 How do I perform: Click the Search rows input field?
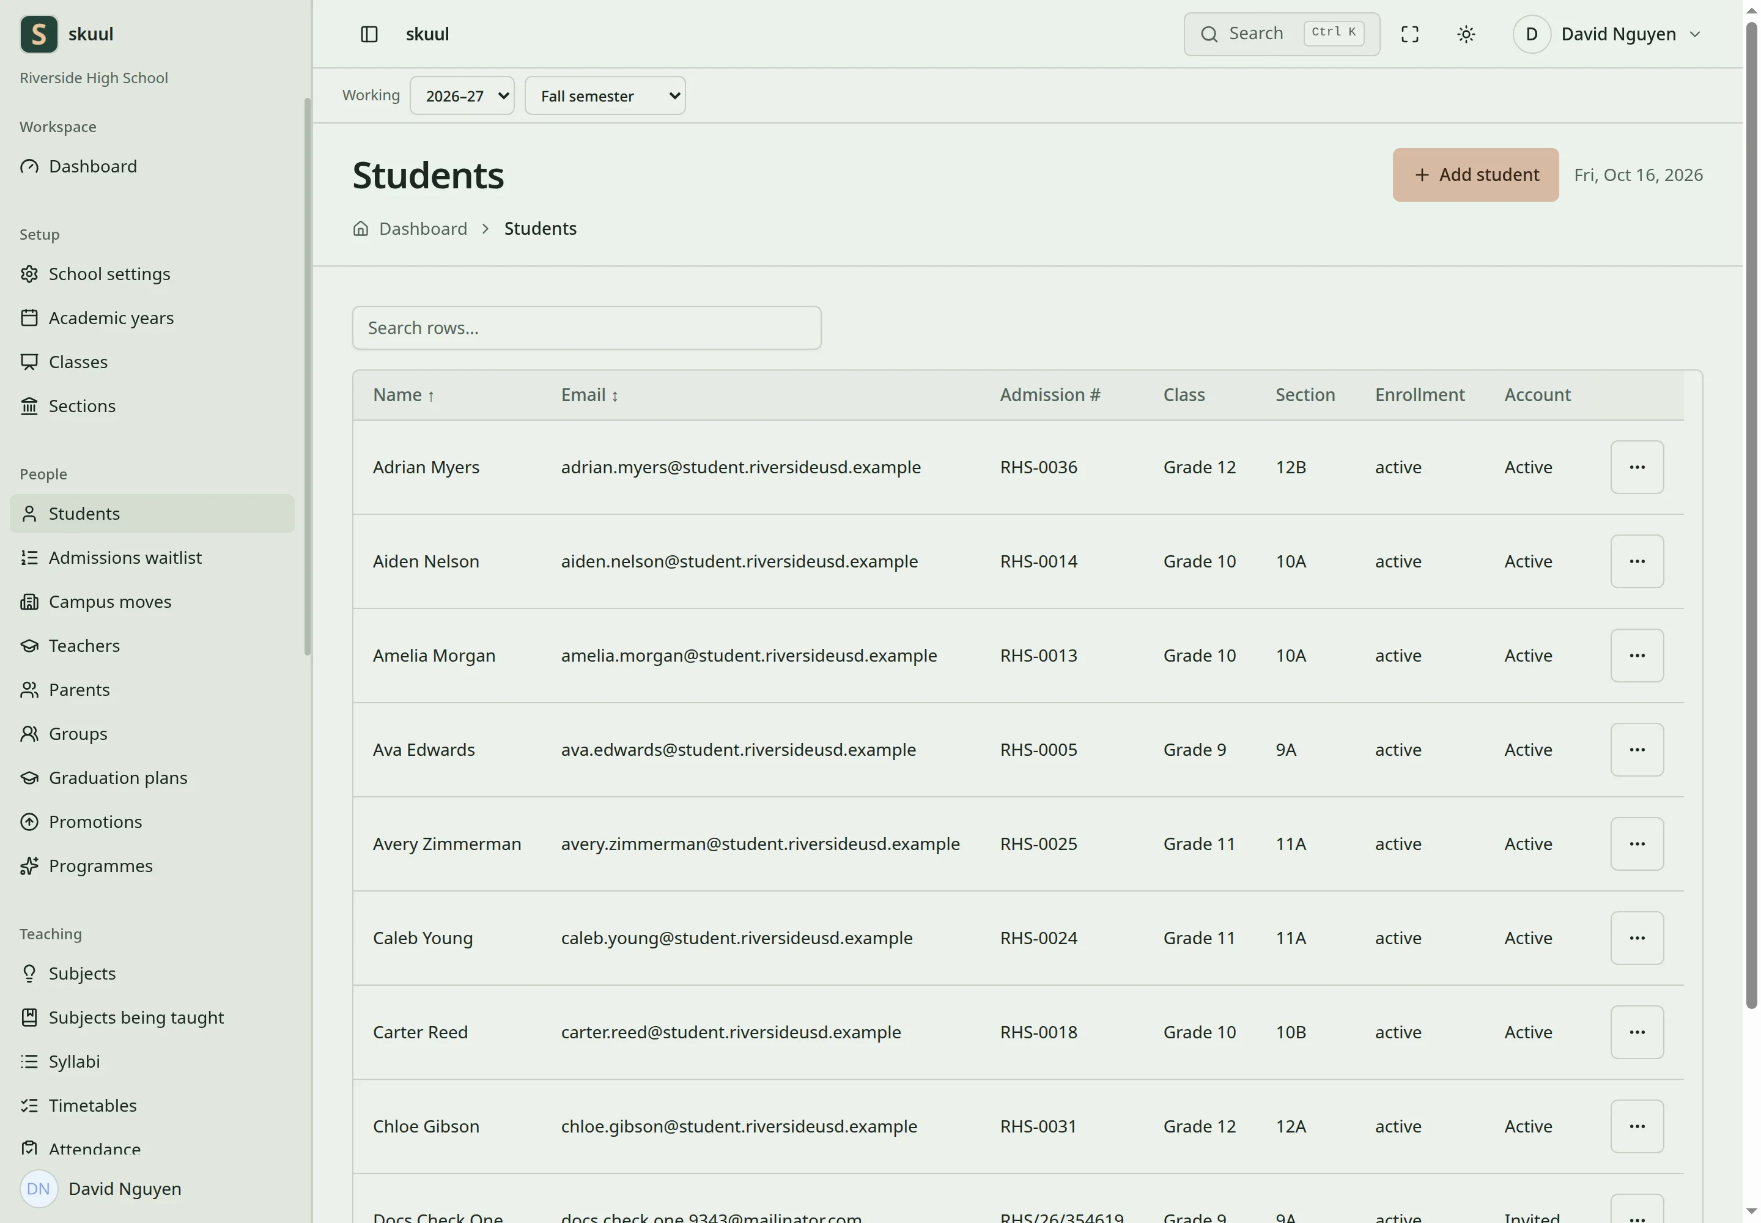(x=586, y=328)
